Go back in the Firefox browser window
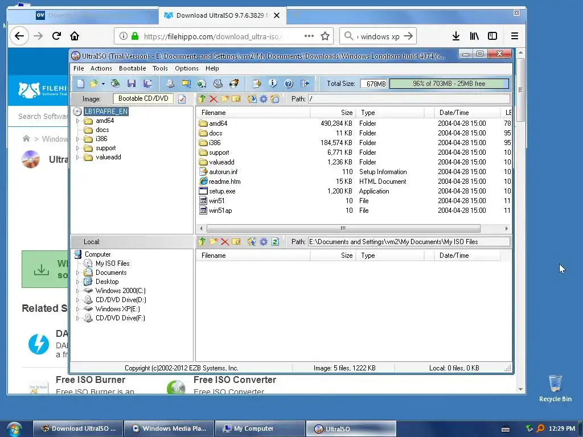The height and width of the screenshot is (437, 583). pyautogui.click(x=19, y=36)
